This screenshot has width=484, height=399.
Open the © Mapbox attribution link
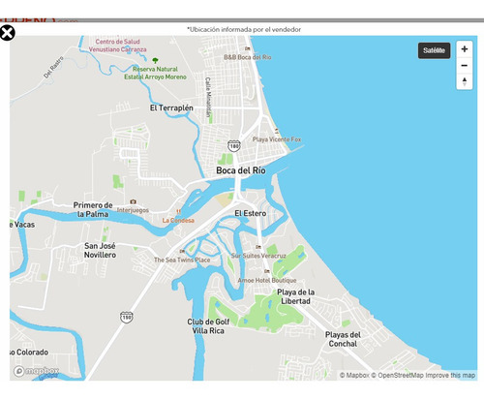(354, 376)
